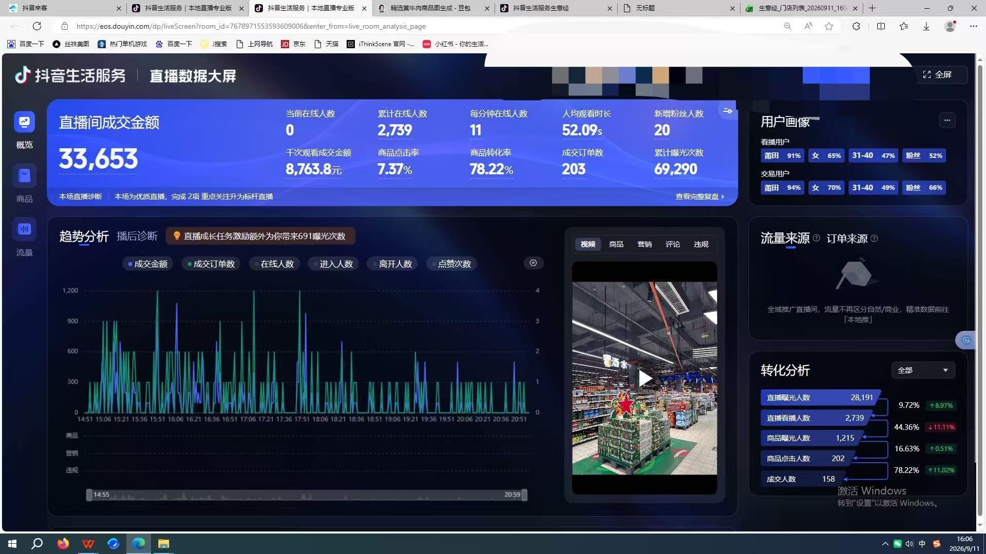
Task: Open the browser extensions icon
Action: click(856, 26)
